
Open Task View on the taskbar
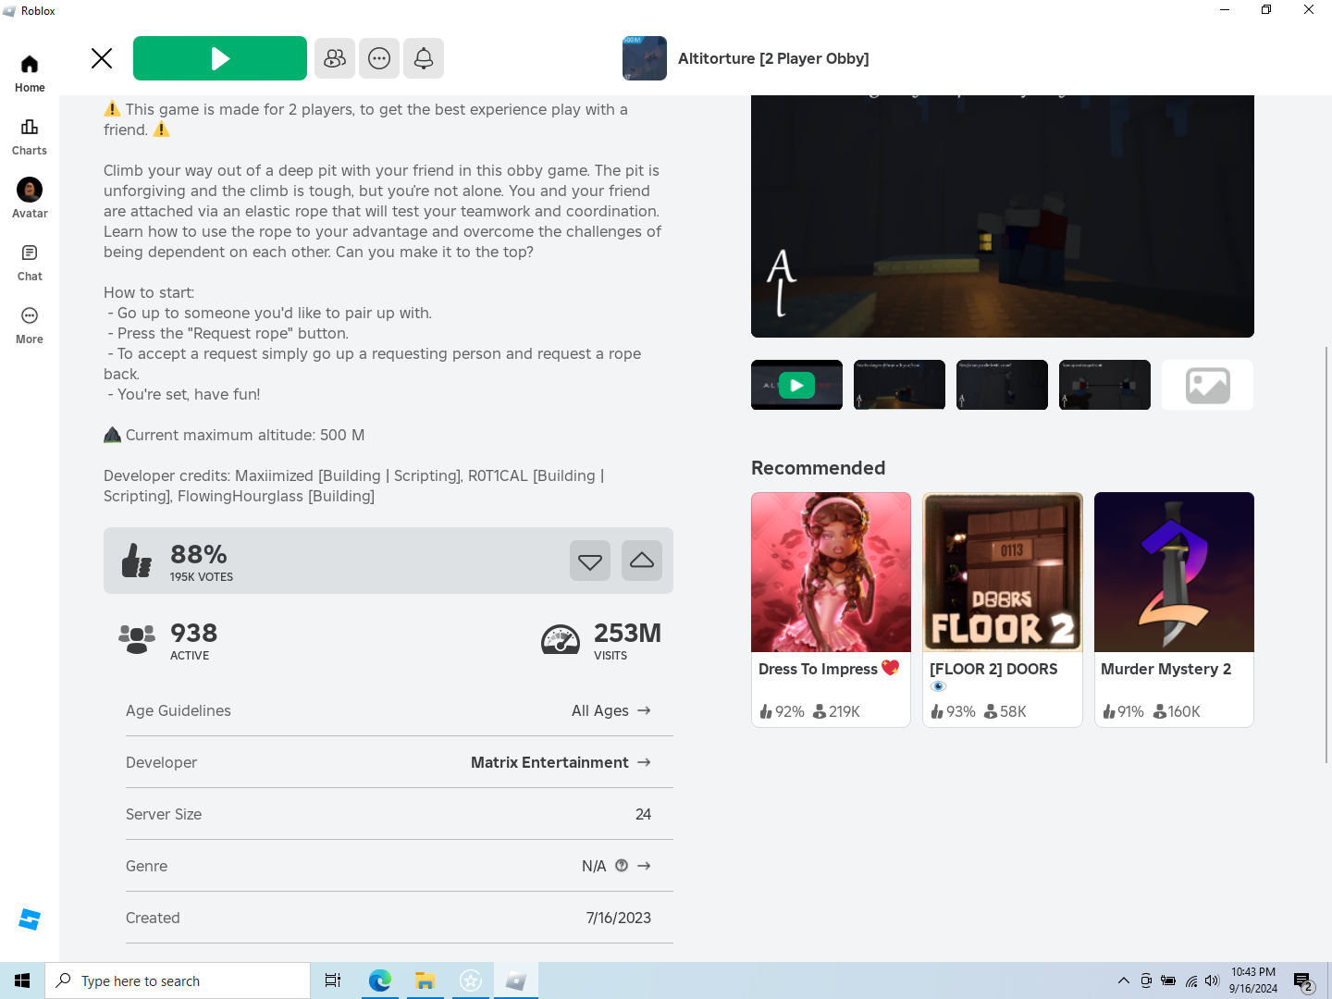coord(333,980)
